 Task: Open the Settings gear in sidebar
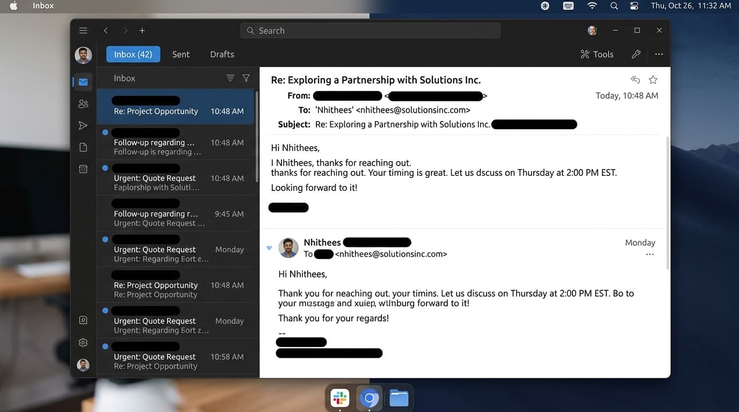[x=83, y=342]
